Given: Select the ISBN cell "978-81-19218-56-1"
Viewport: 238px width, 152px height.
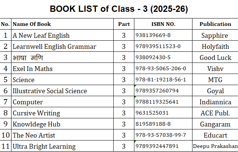Looking at the screenshot, I should (x=161, y=80).
